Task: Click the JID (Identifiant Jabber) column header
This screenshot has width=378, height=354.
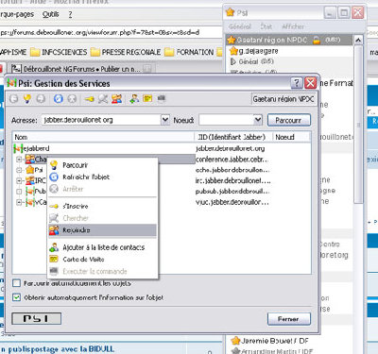Action: click(233, 137)
